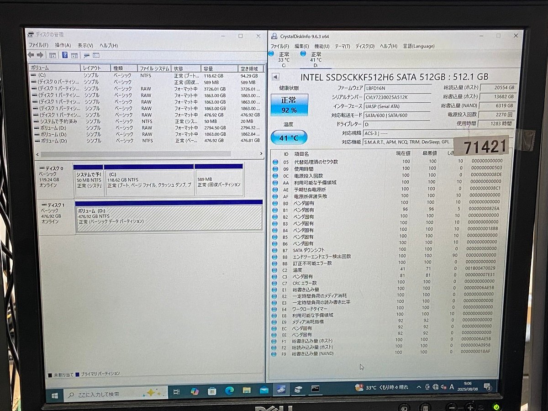
Task: Open ヘルプ(H) menu in Disk Management
Action: (109, 46)
